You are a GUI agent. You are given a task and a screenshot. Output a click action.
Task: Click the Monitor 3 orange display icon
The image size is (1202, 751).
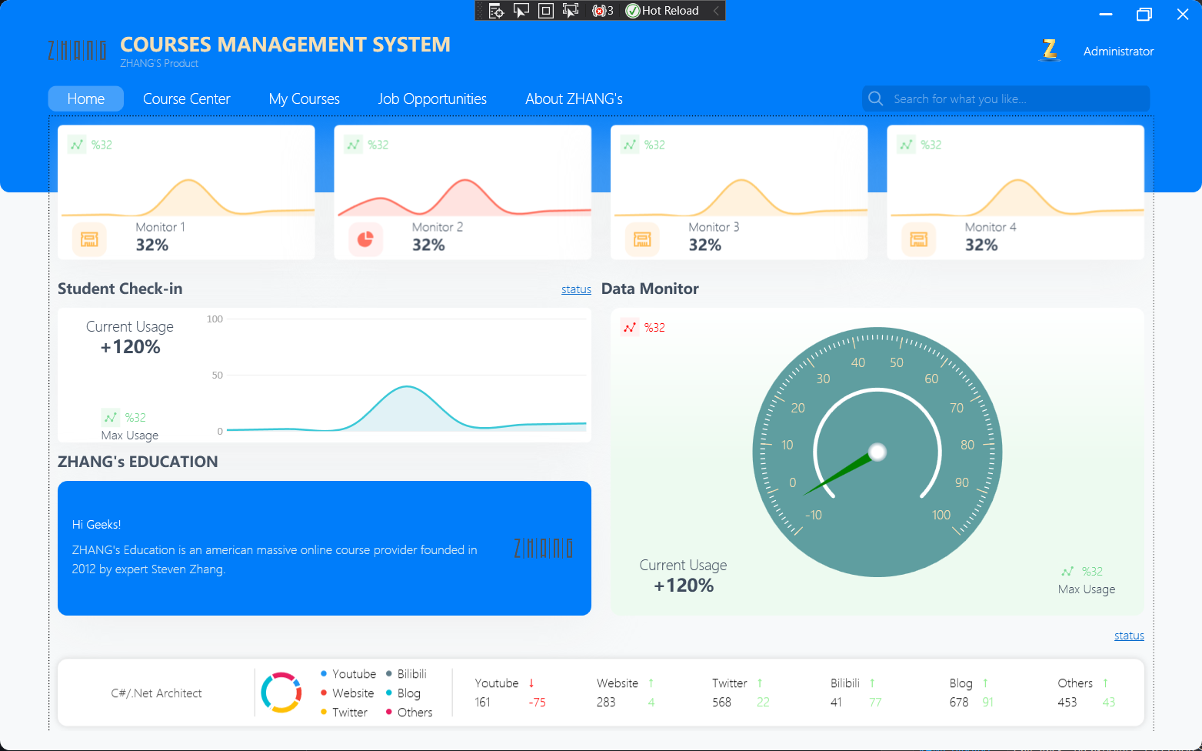[x=642, y=239]
